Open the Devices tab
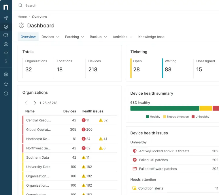The image size is (219, 195). pyautogui.click(x=48, y=37)
